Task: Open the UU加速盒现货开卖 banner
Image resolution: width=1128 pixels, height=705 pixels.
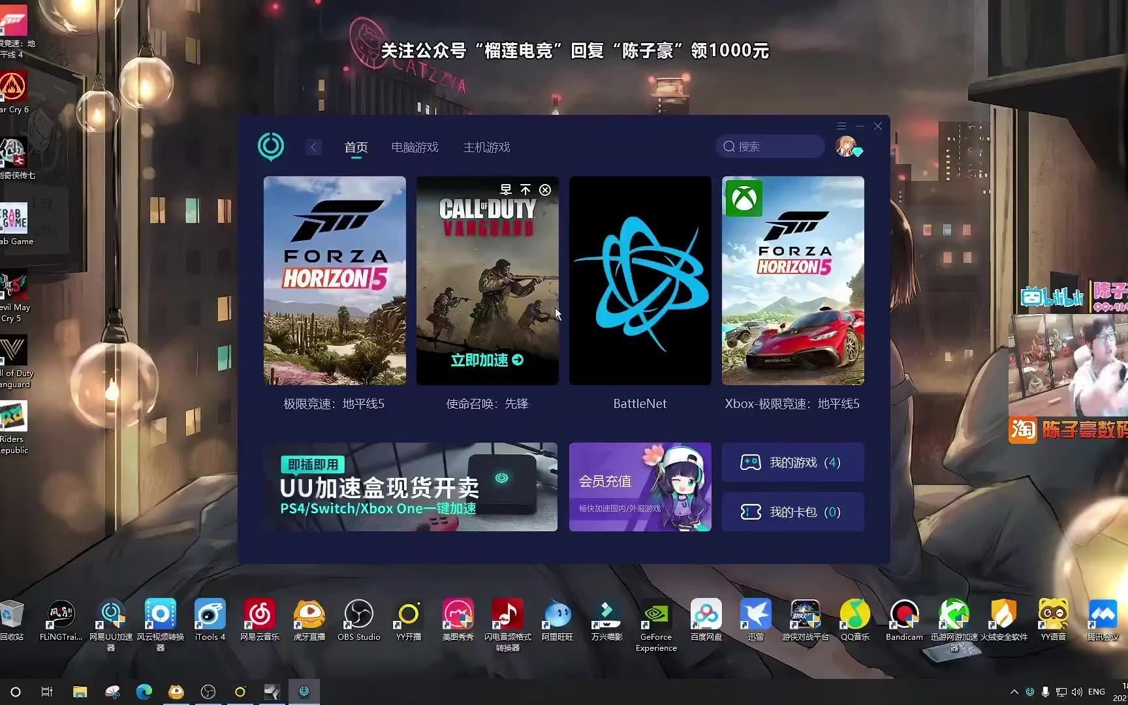Action: pos(411,487)
